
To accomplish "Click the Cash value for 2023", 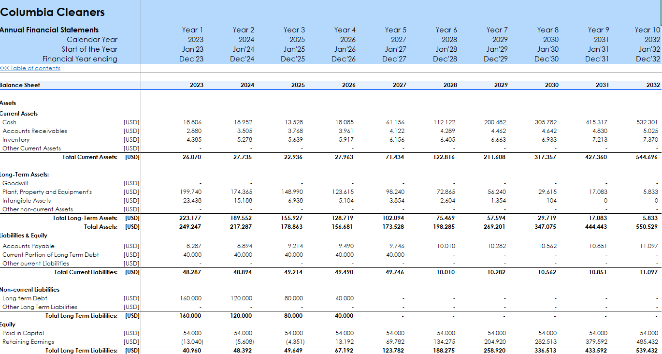I will coord(193,122).
